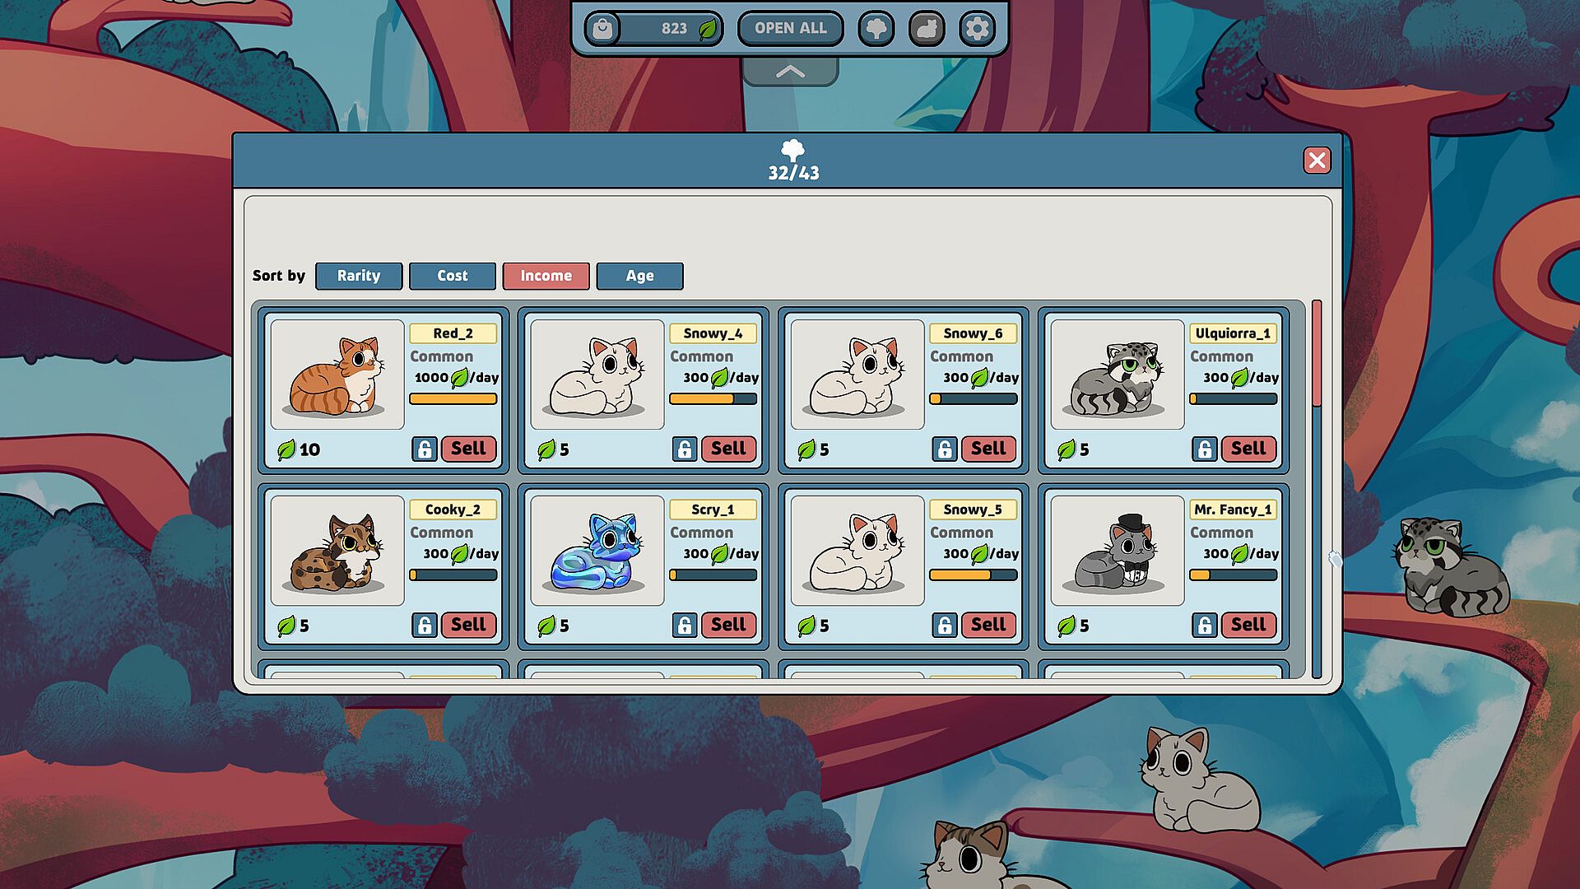Screen dimensions: 1580x889
Task: Toggle the lock on Red_2
Action: click(424, 449)
